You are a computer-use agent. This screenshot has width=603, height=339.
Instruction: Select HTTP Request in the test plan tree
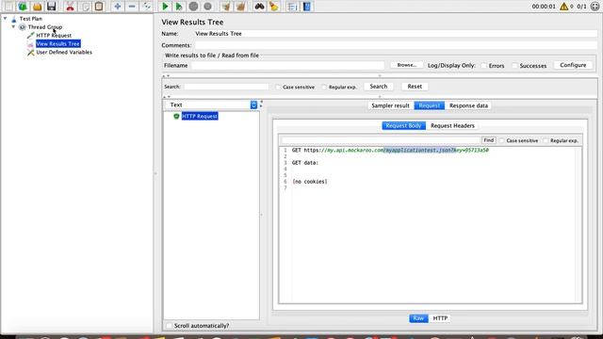54,36
